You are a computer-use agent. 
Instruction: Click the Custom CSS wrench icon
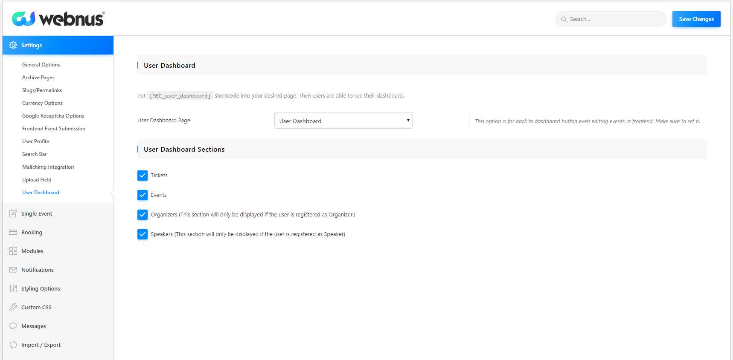13,307
